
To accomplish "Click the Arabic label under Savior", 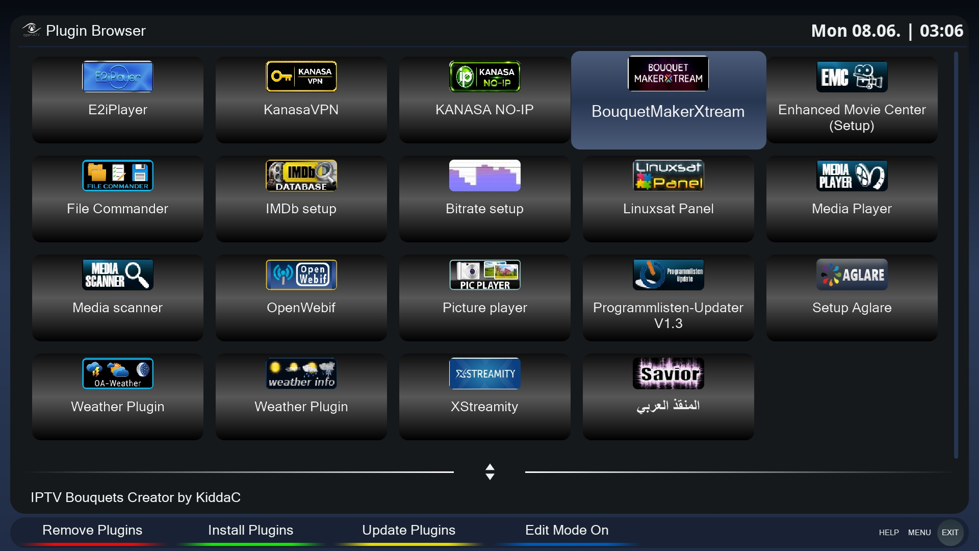I will tap(668, 406).
